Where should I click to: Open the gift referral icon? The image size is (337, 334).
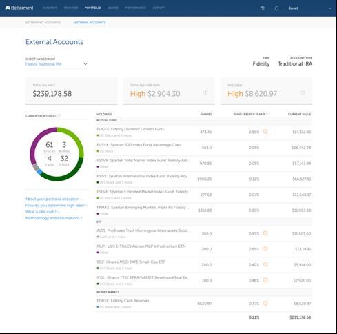[262, 8]
